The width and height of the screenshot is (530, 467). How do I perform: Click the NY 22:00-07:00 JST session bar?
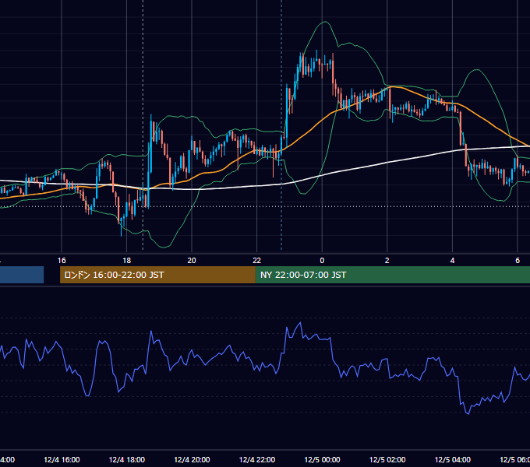coord(392,275)
